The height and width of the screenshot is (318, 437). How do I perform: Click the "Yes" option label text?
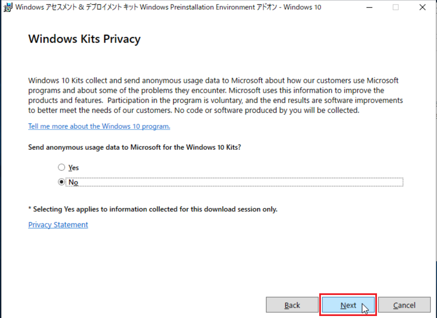point(73,168)
